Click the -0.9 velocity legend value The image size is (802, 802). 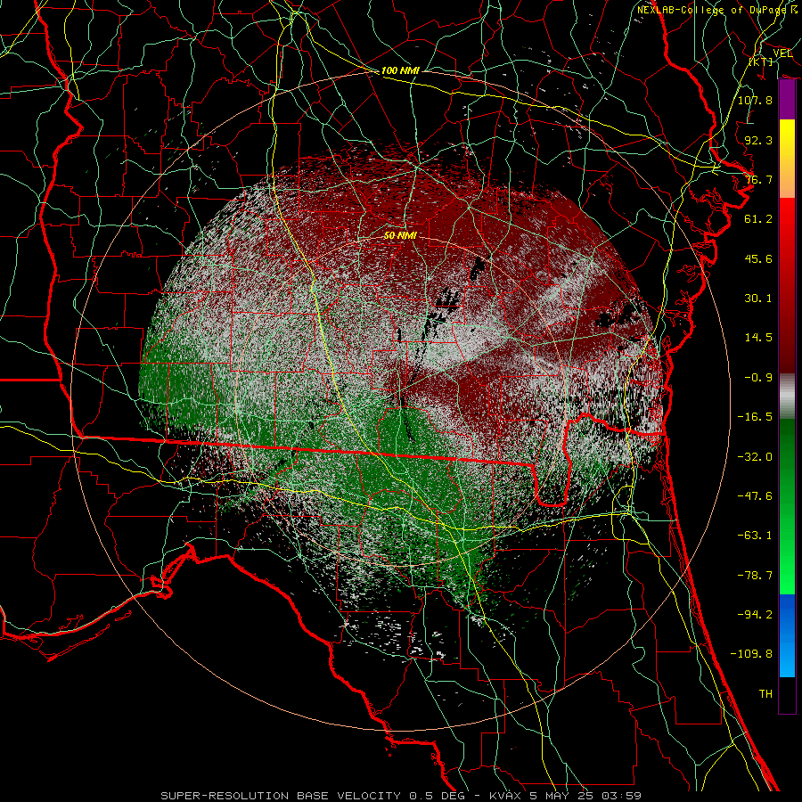click(x=758, y=378)
